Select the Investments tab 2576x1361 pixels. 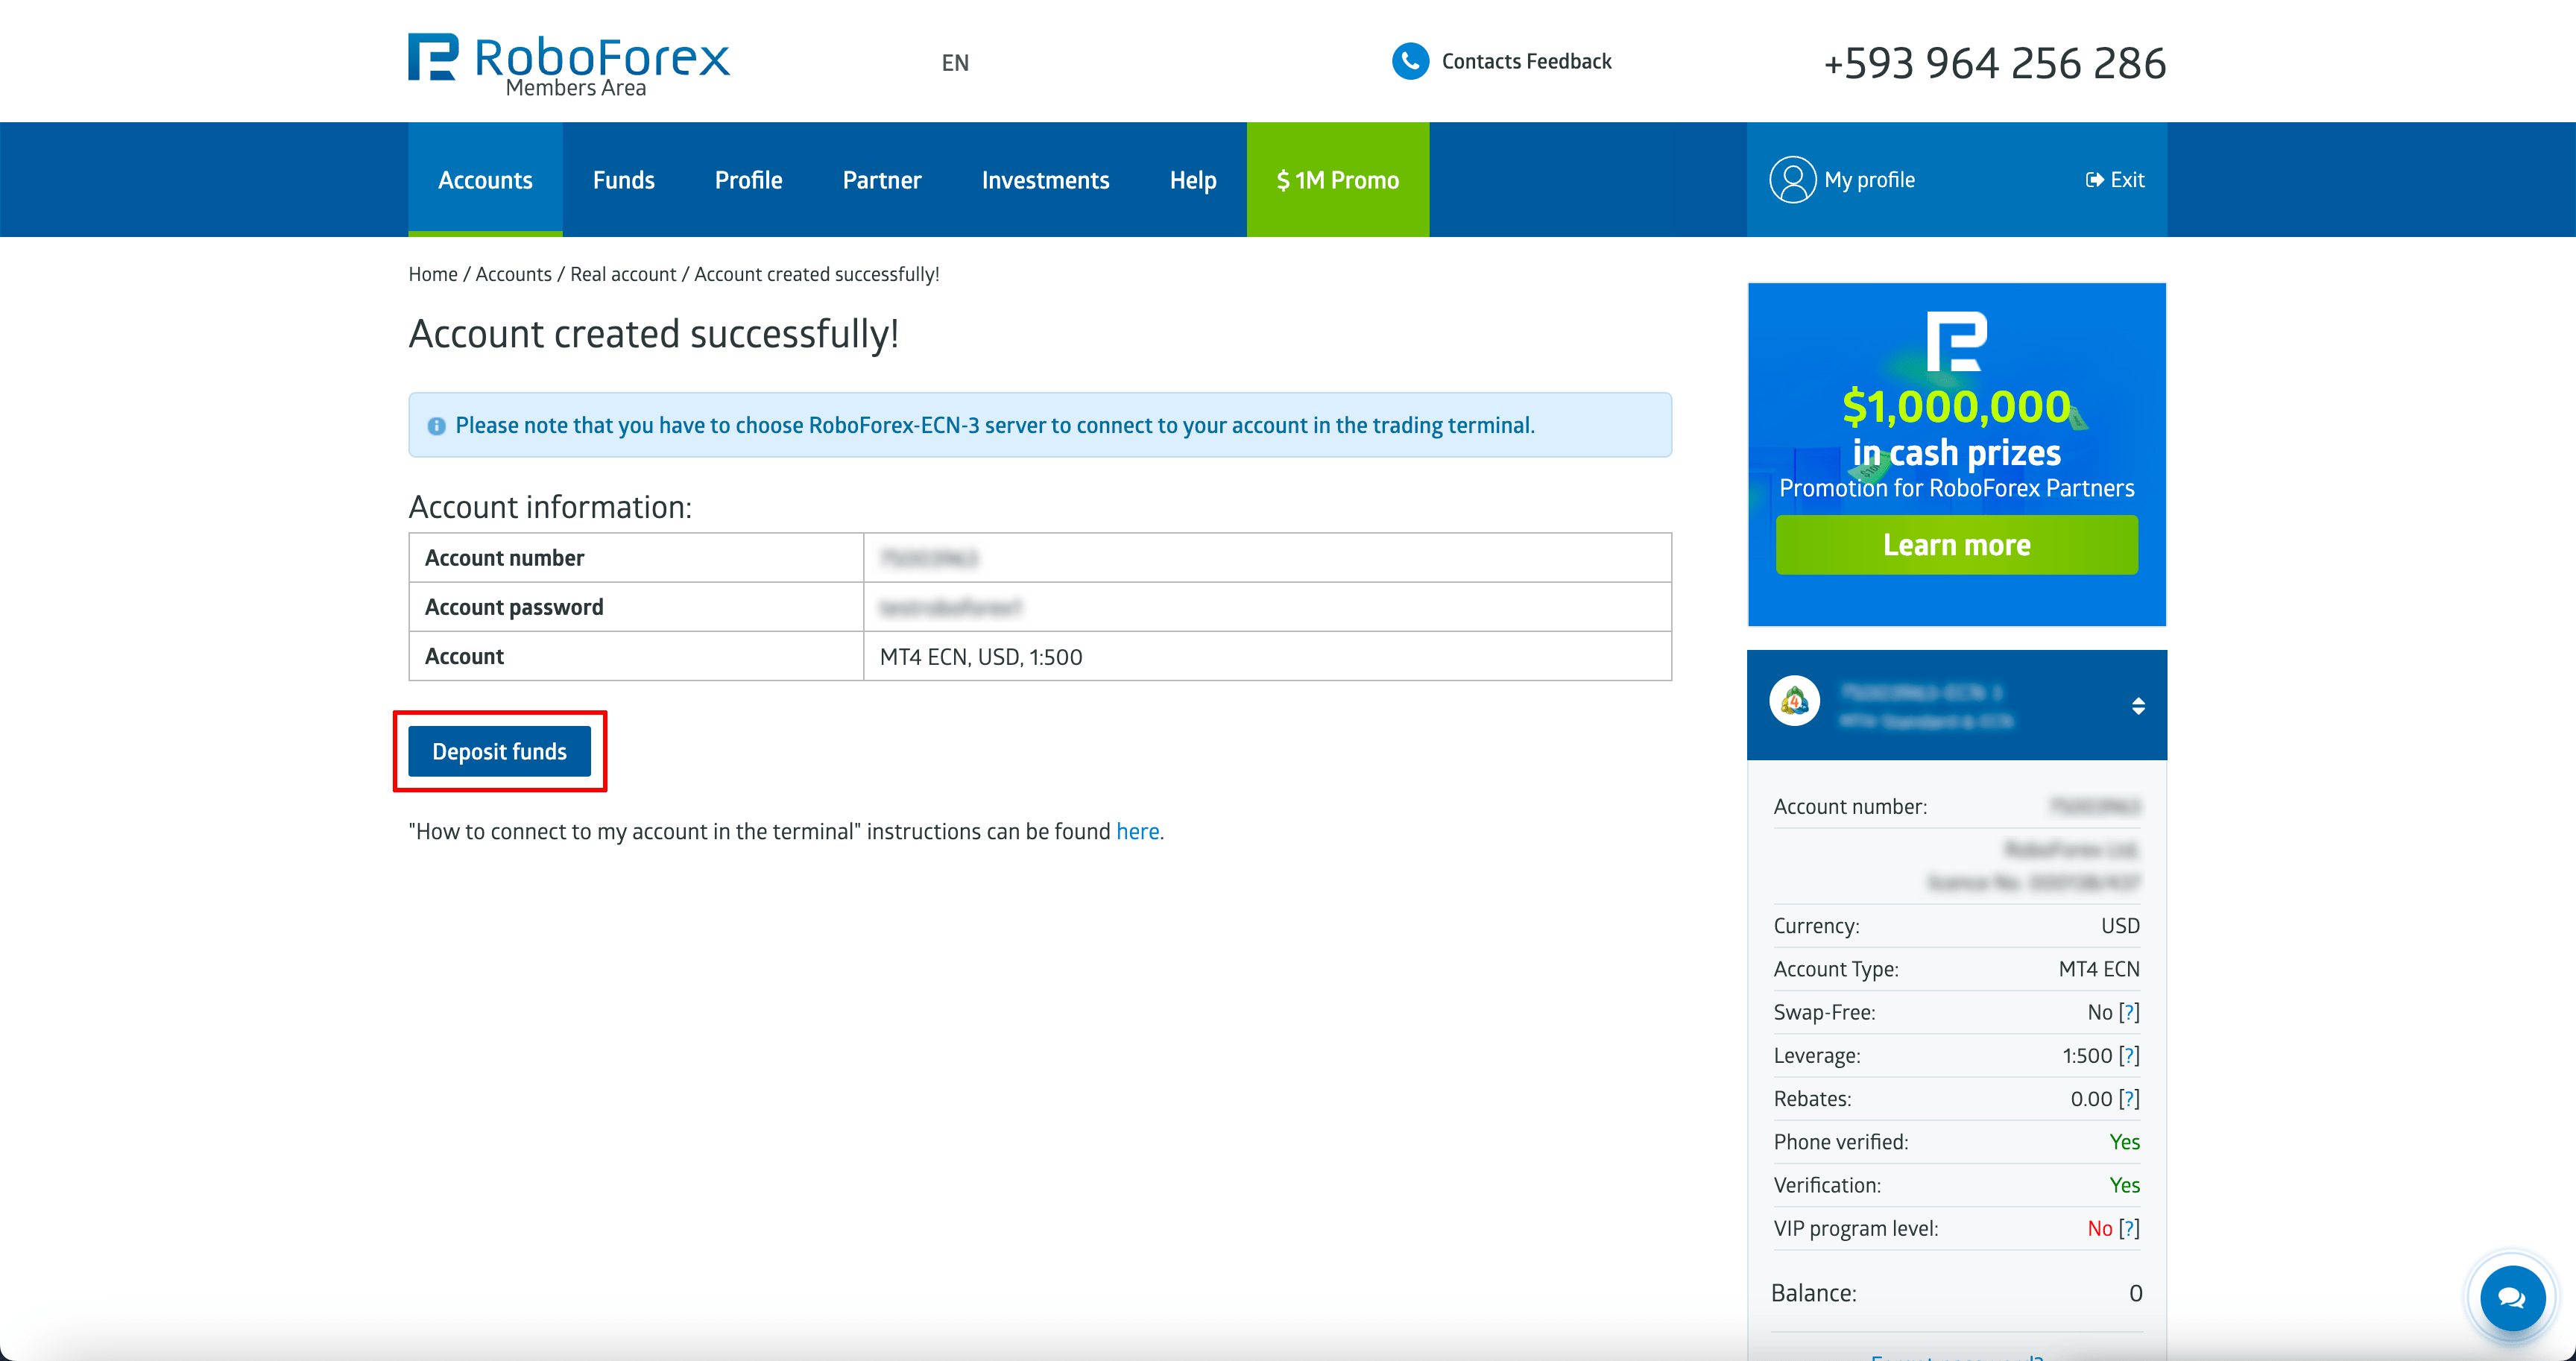coord(1045,180)
